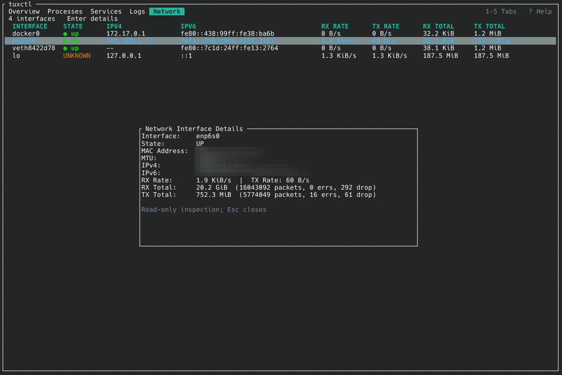The image size is (562, 375).
Task: Click the RX Total 20.2 GiB detail line
Action: click(x=259, y=187)
